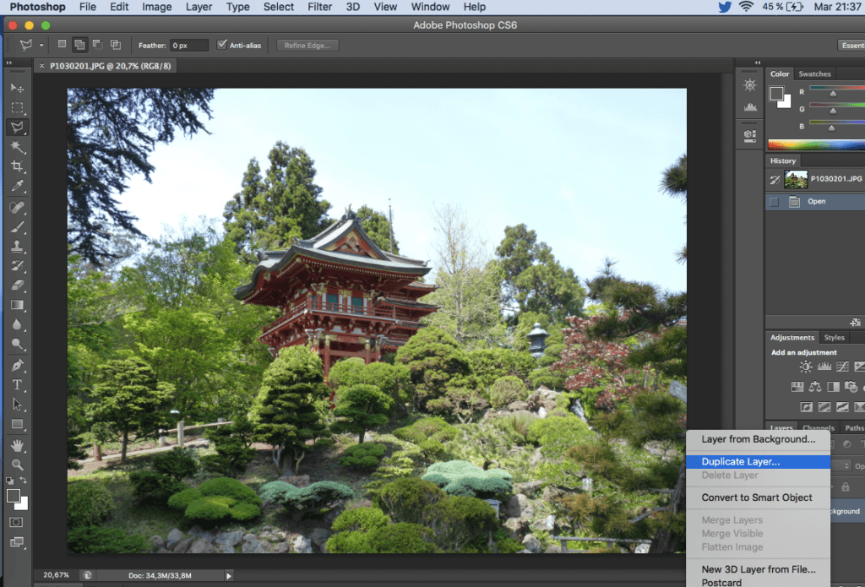Viewport: 865px width, 587px height.
Task: Click the Feather input field
Action: [189, 45]
